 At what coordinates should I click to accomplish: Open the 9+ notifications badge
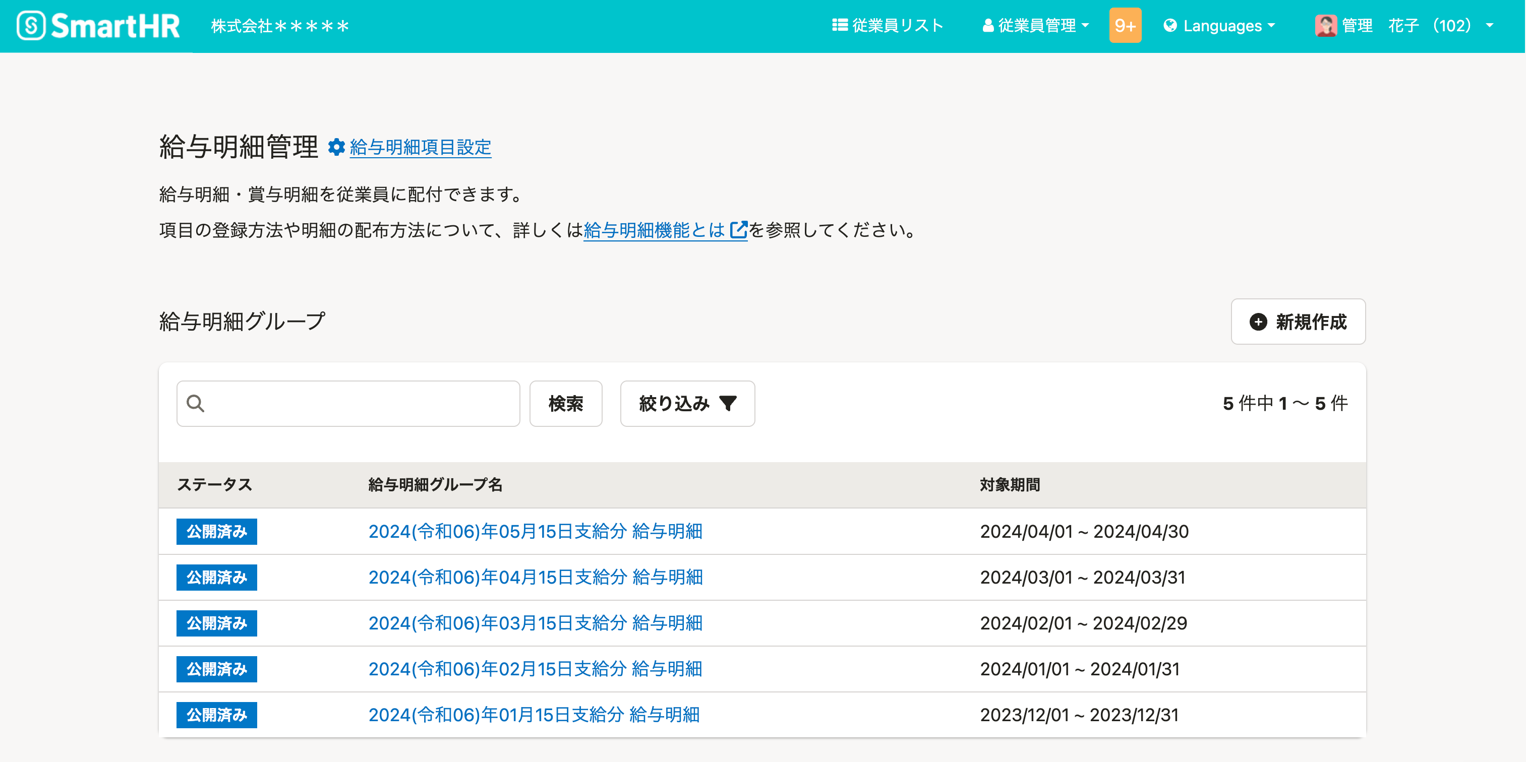pyautogui.click(x=1125, y=26)
